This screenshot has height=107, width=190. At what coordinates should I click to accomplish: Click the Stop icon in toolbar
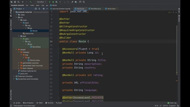pyautogui.click(x=60, y=2)
